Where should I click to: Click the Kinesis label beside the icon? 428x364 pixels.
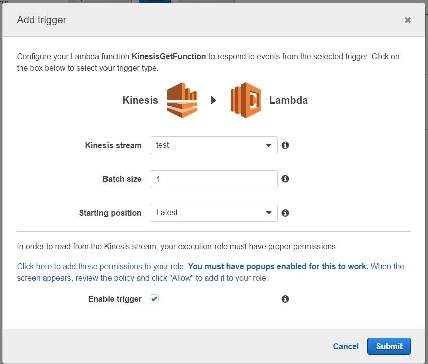(140, 100)
